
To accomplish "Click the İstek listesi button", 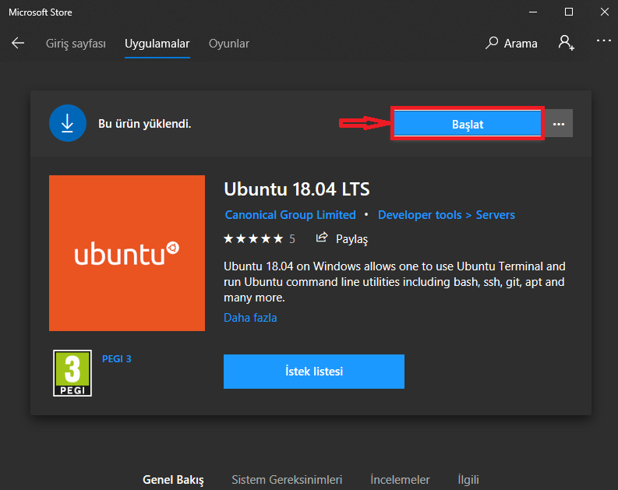I will (314, 372).
